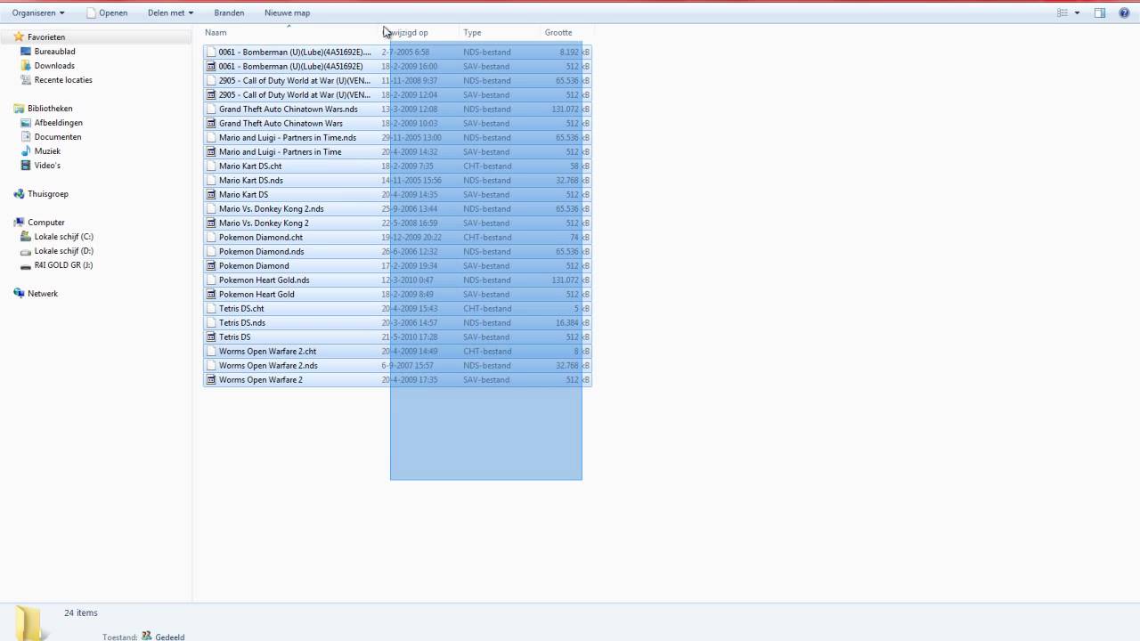Click the R4I GOLD GR (J:) drive icon
Viewport: 1140px width, 641px height.
pos(26,265)
